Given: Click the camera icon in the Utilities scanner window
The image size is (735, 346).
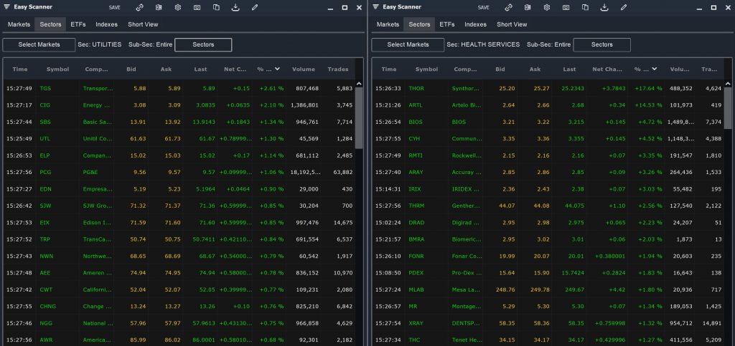Looking at the screenshot, I should point(197,7).
